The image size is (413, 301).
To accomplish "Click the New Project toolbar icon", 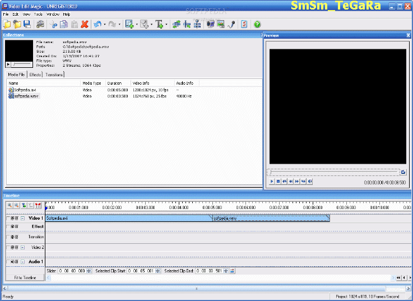I will [x=7, y=24].
